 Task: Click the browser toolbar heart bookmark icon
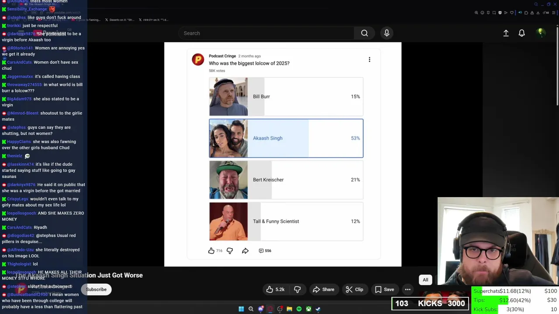(512, 13)
